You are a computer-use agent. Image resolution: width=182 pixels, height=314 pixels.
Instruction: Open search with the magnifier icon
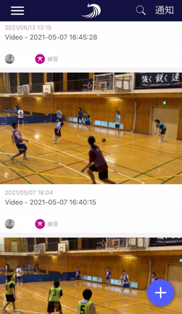coord(141,10)
